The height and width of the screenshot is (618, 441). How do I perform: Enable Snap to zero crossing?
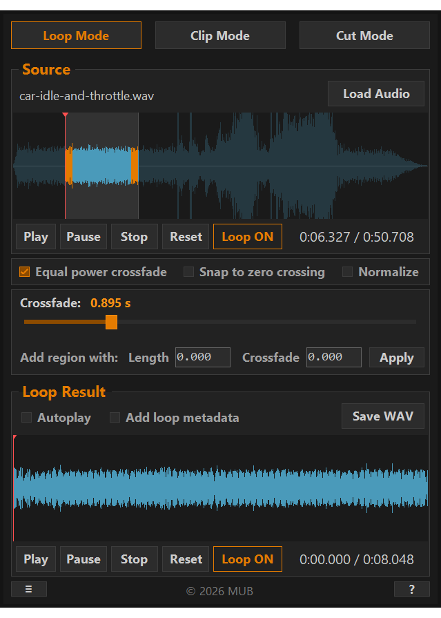pos(189,271)
